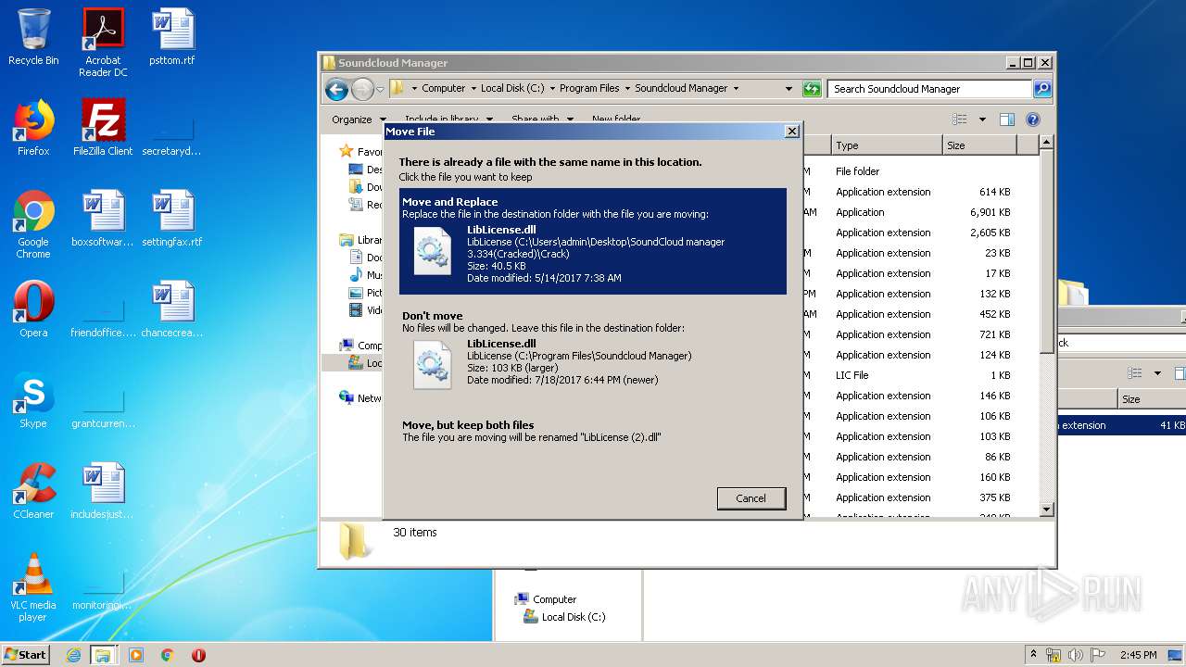Open recent pages dropdown beside Forward
This screenshot has width=1186, height=667.
click(x=380, y=90)
